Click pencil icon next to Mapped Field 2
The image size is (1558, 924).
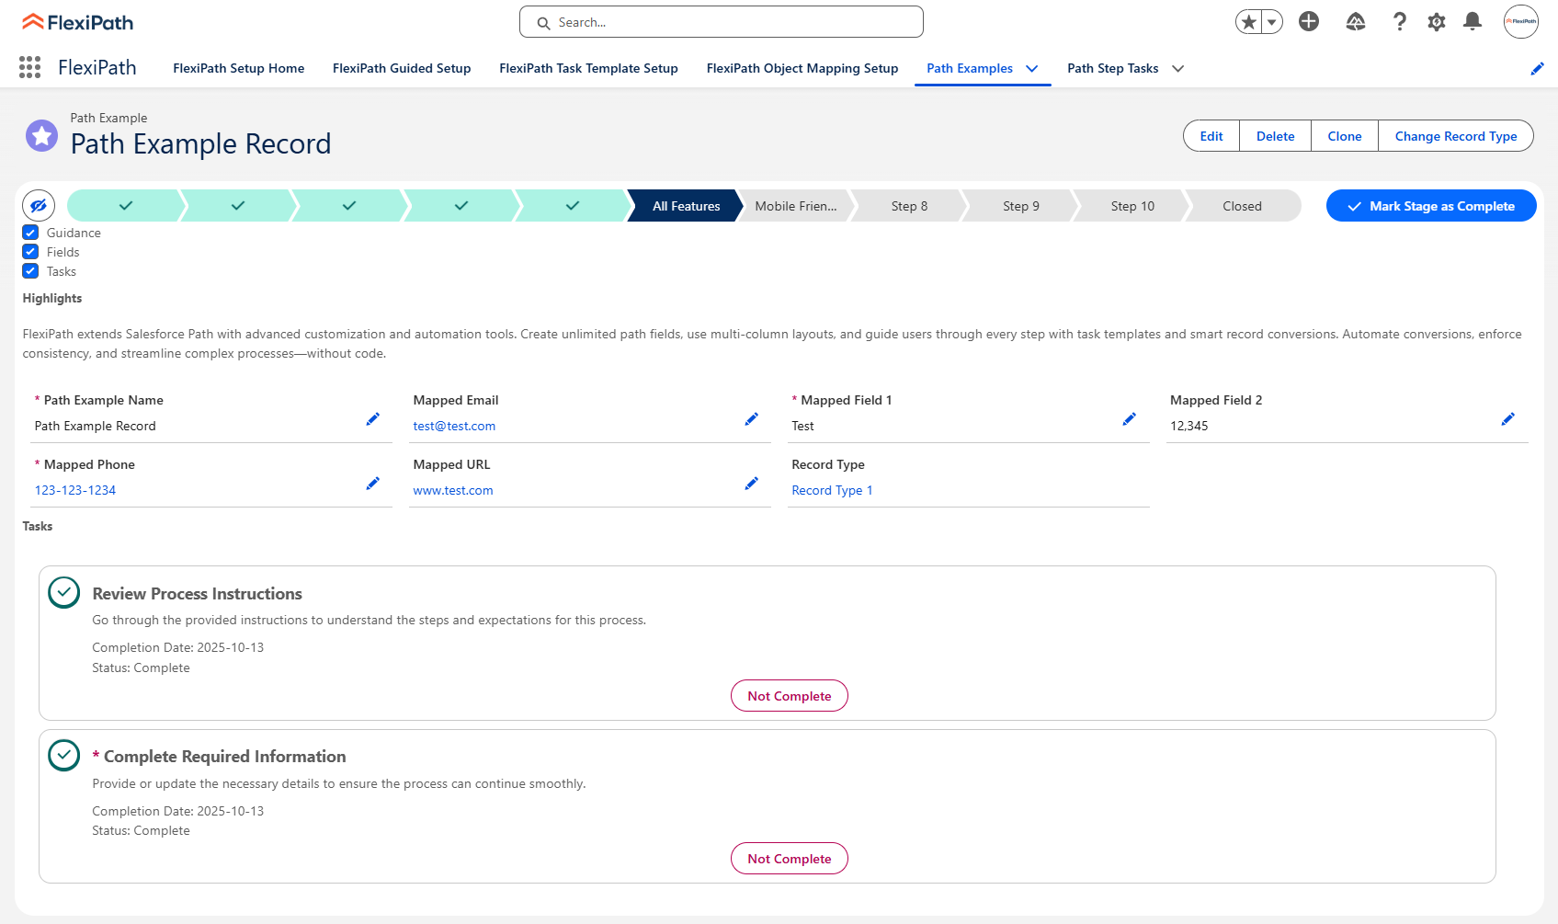tap(1507, 419)
